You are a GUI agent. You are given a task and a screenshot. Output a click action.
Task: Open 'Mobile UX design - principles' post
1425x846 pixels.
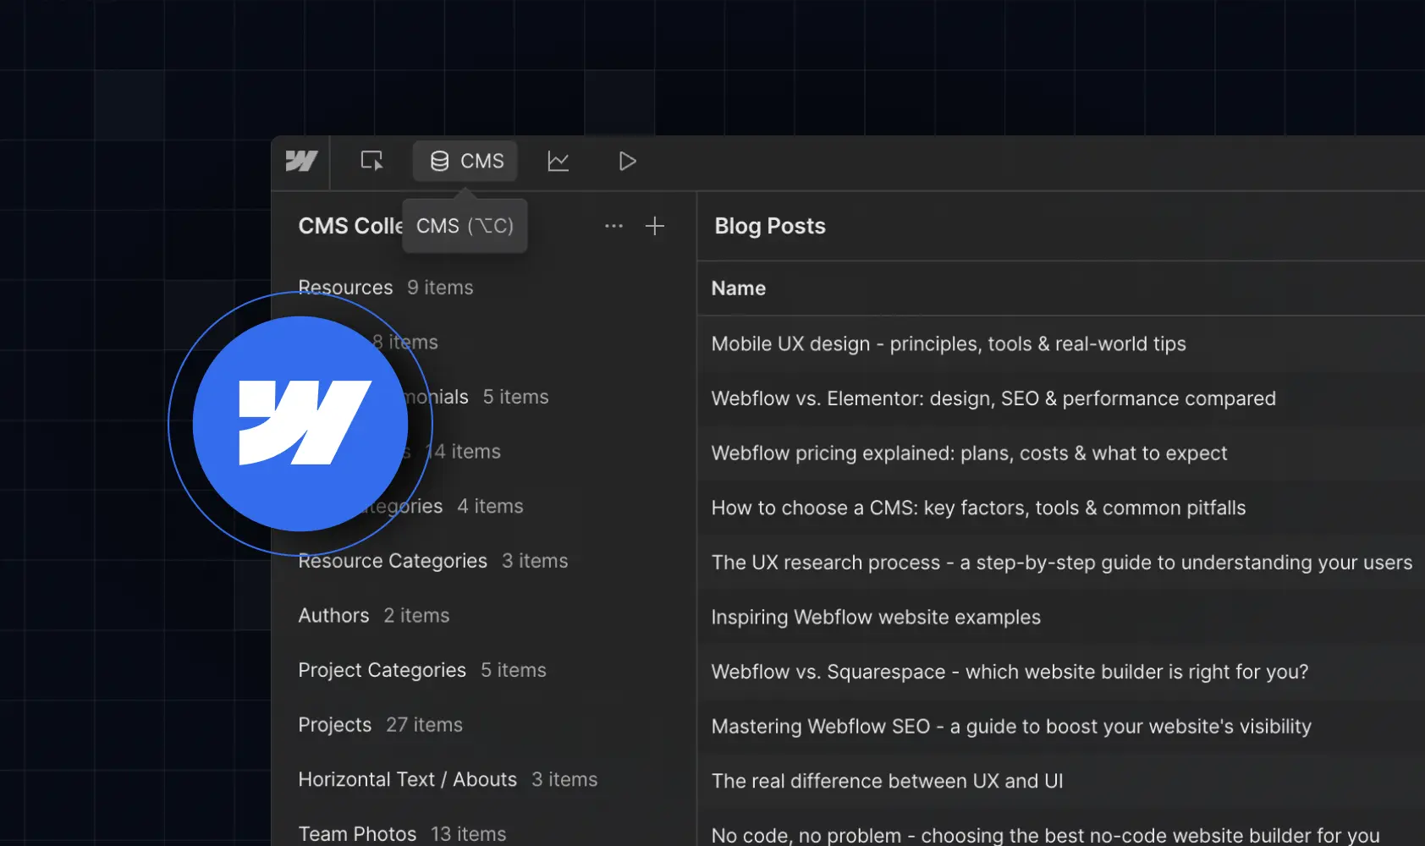1061,343
